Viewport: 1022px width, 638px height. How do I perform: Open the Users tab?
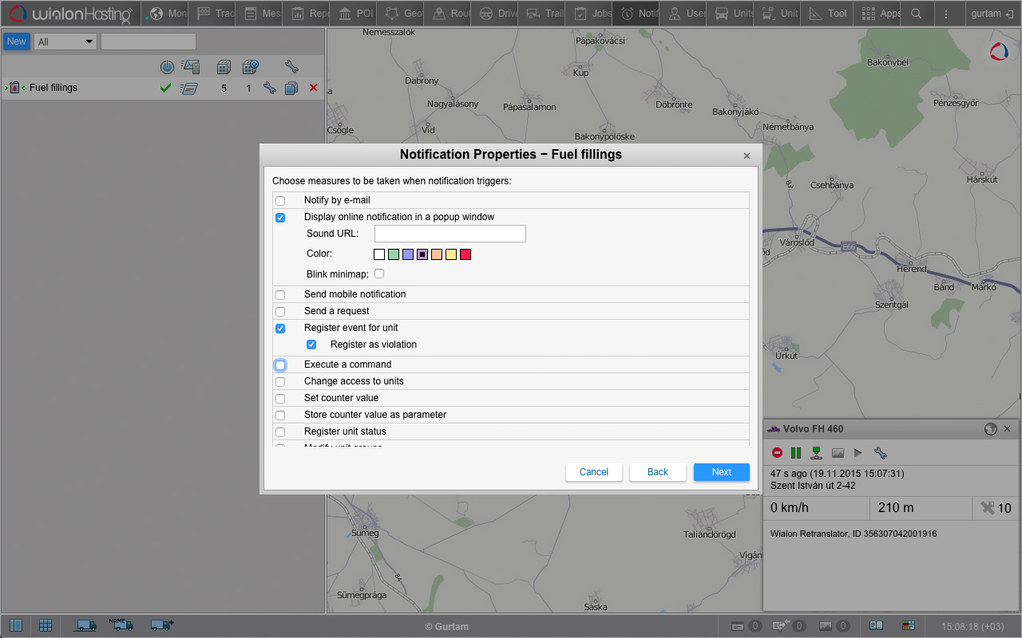[684, 14]
